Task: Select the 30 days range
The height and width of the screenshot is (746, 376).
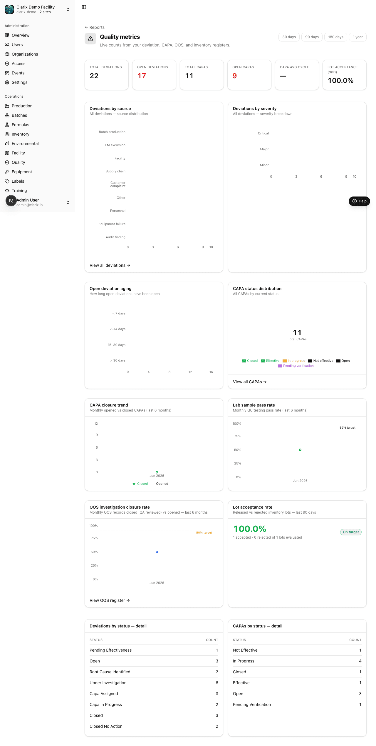Action: tap(289, 37)
